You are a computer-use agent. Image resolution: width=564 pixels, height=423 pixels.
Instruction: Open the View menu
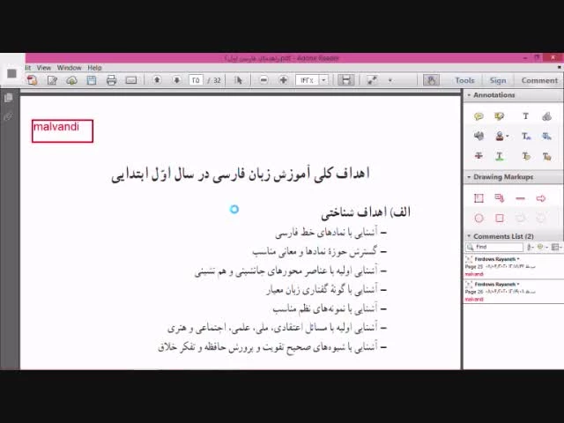43,68
